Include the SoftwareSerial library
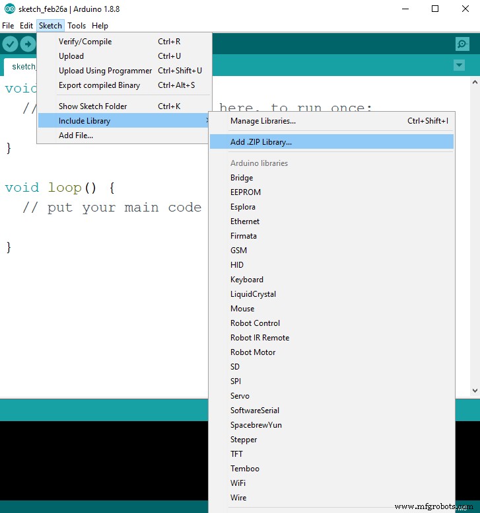The width and height of the screenshot is (480, 513). click(254, 411)
